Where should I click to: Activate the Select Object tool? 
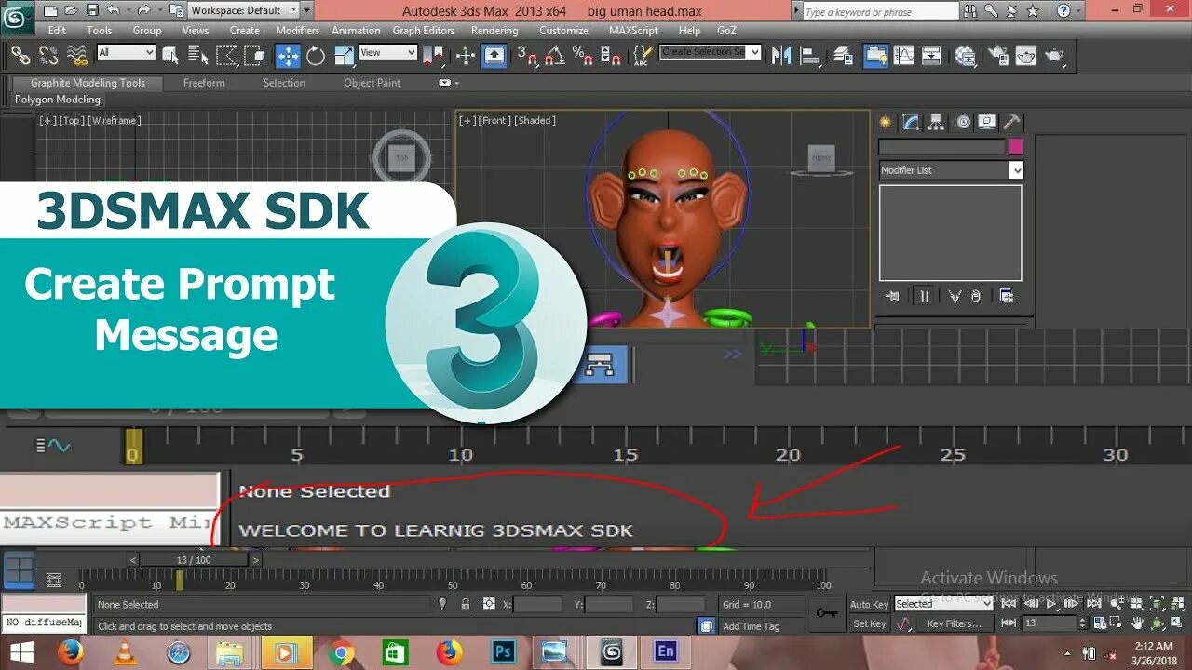tap(170, 56)
